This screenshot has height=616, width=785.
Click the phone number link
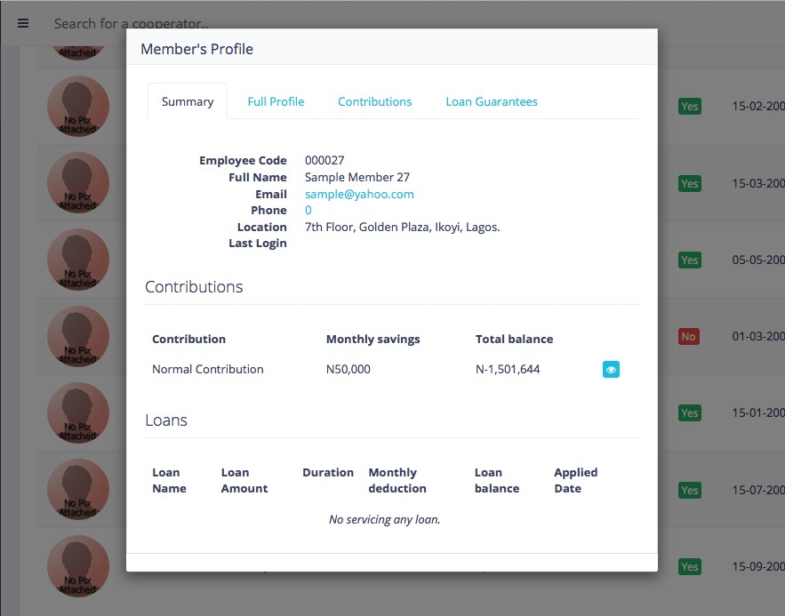[308, 211]
